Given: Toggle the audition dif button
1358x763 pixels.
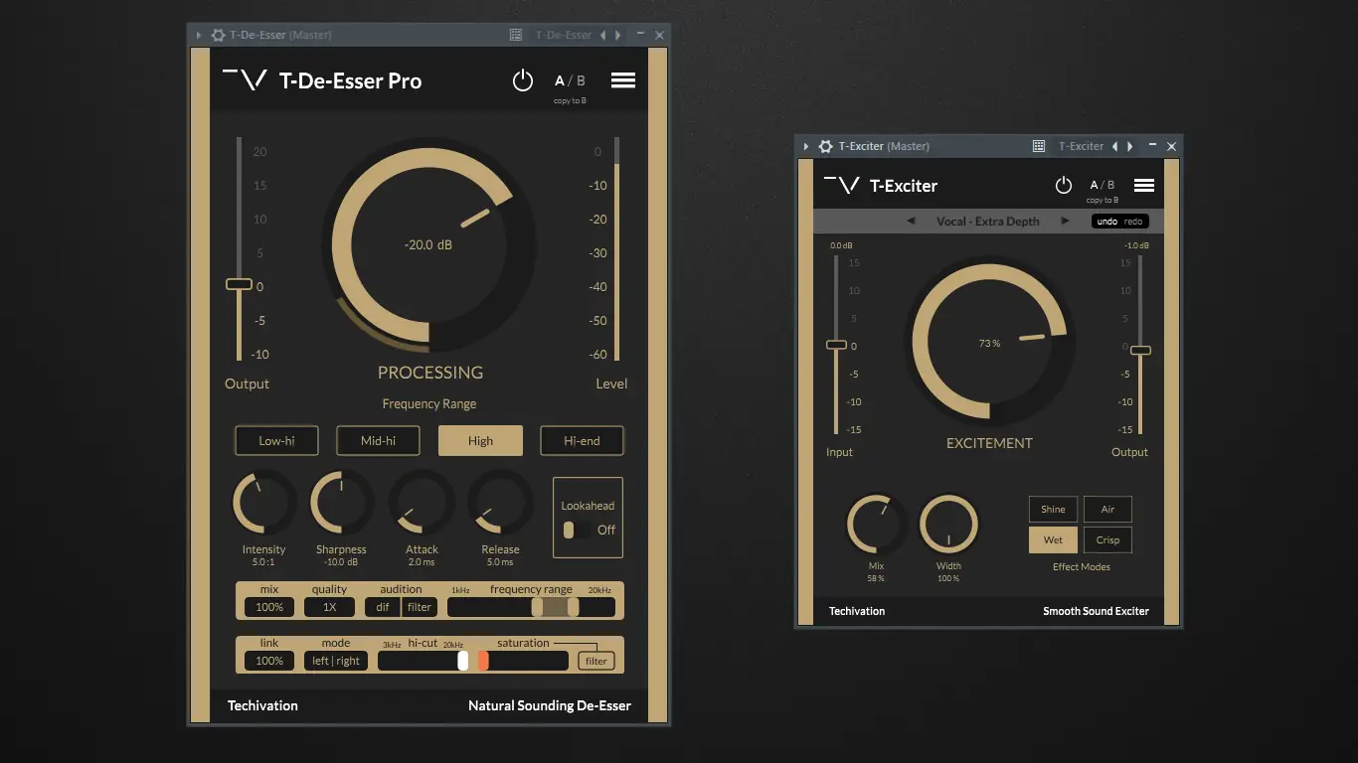Looking at the screenshot, I should [x=383, y=607].
